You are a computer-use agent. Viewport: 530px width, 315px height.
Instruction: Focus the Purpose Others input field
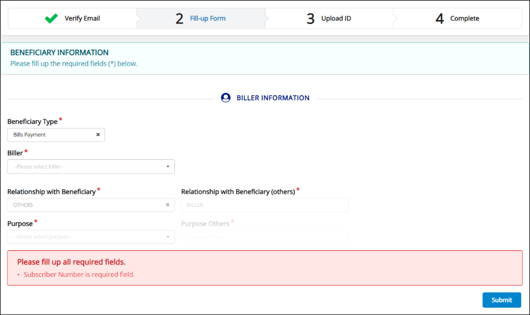(x=265, y=237)
